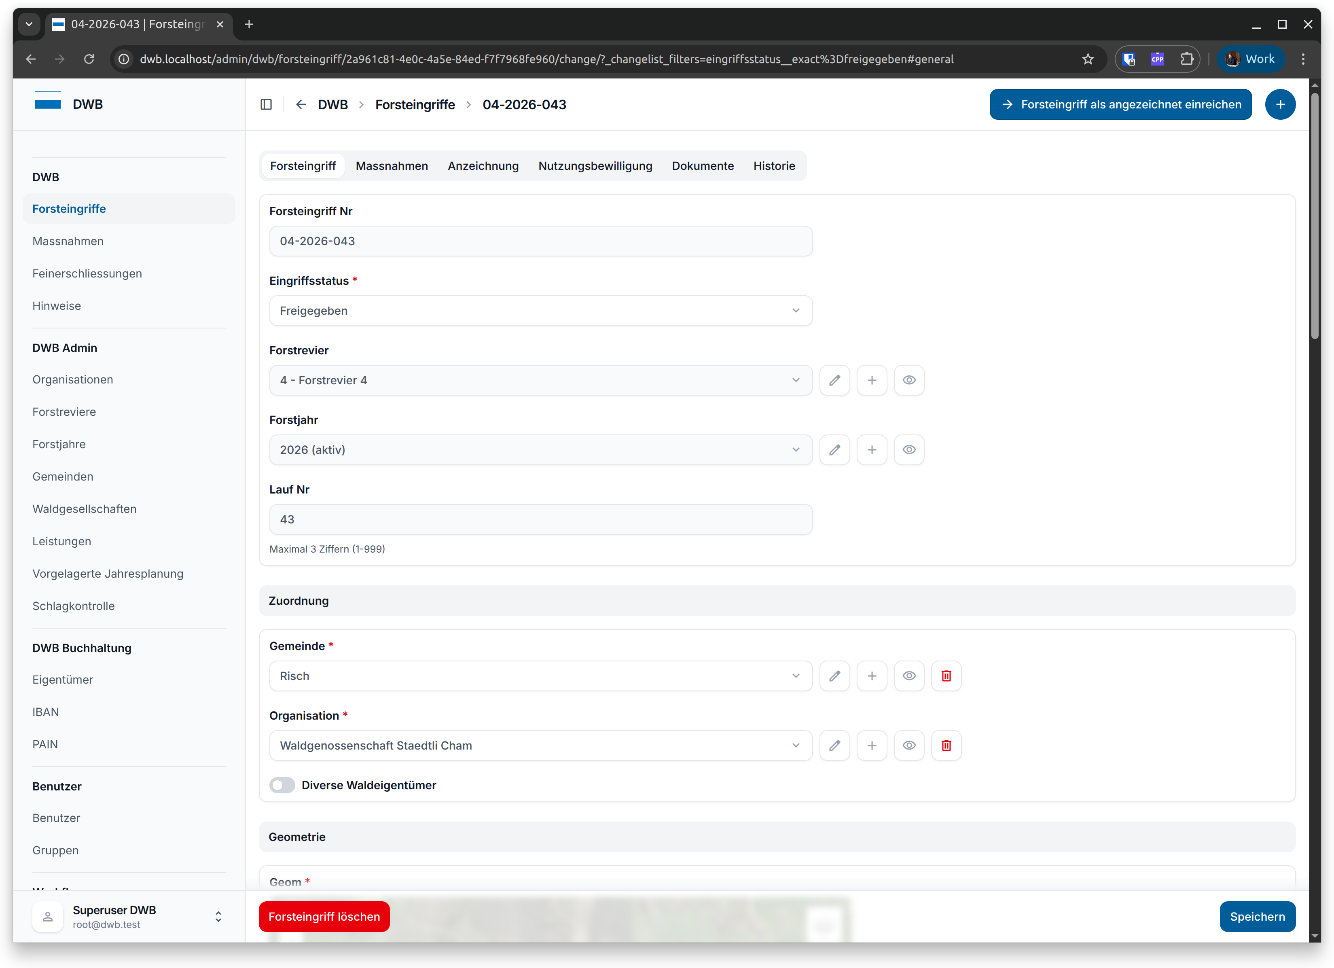Expand the Superuser DWB account menu
Image resolution: width=1334 pixels, height=968 pixels.
218,916
